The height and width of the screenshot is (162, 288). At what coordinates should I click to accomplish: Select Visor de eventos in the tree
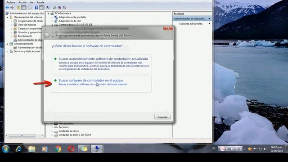coord(27,25)
